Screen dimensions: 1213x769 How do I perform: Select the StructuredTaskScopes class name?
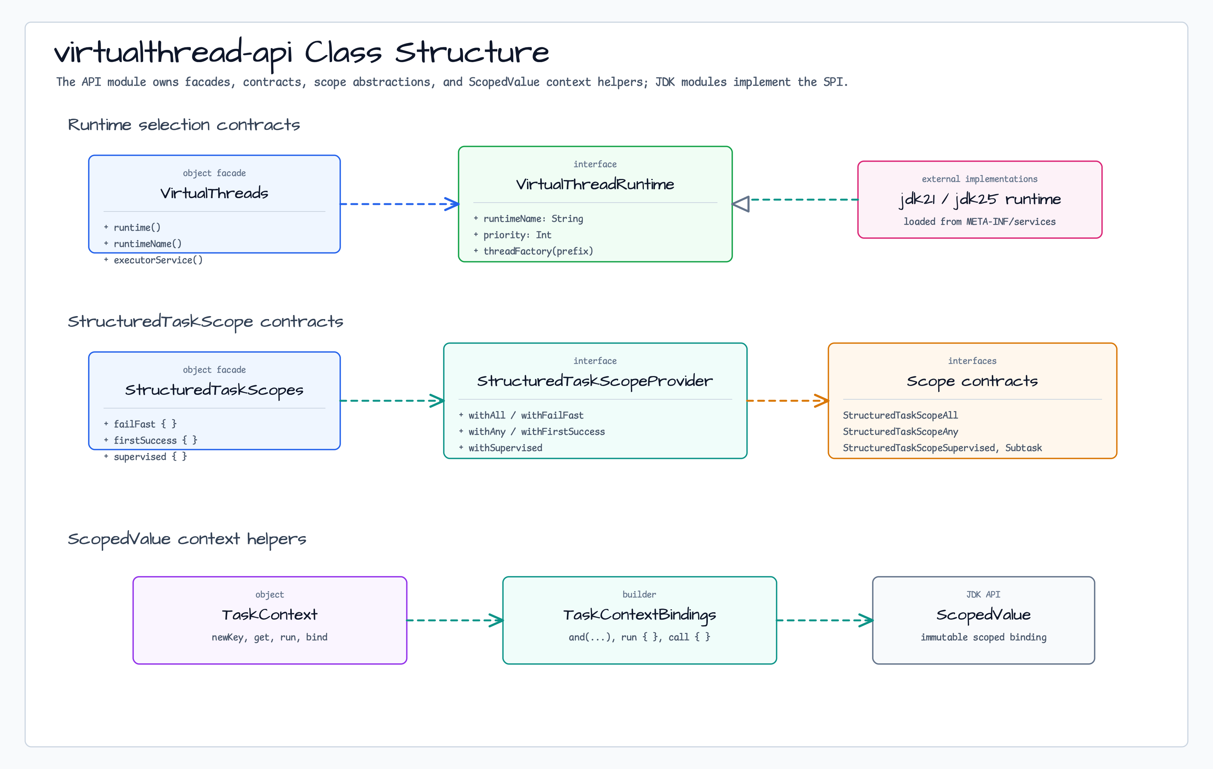point(214,390)
